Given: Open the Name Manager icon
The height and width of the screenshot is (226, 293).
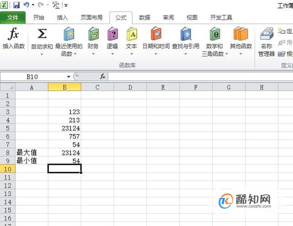Looking at the screenshot, I should [x=267, y=33].
